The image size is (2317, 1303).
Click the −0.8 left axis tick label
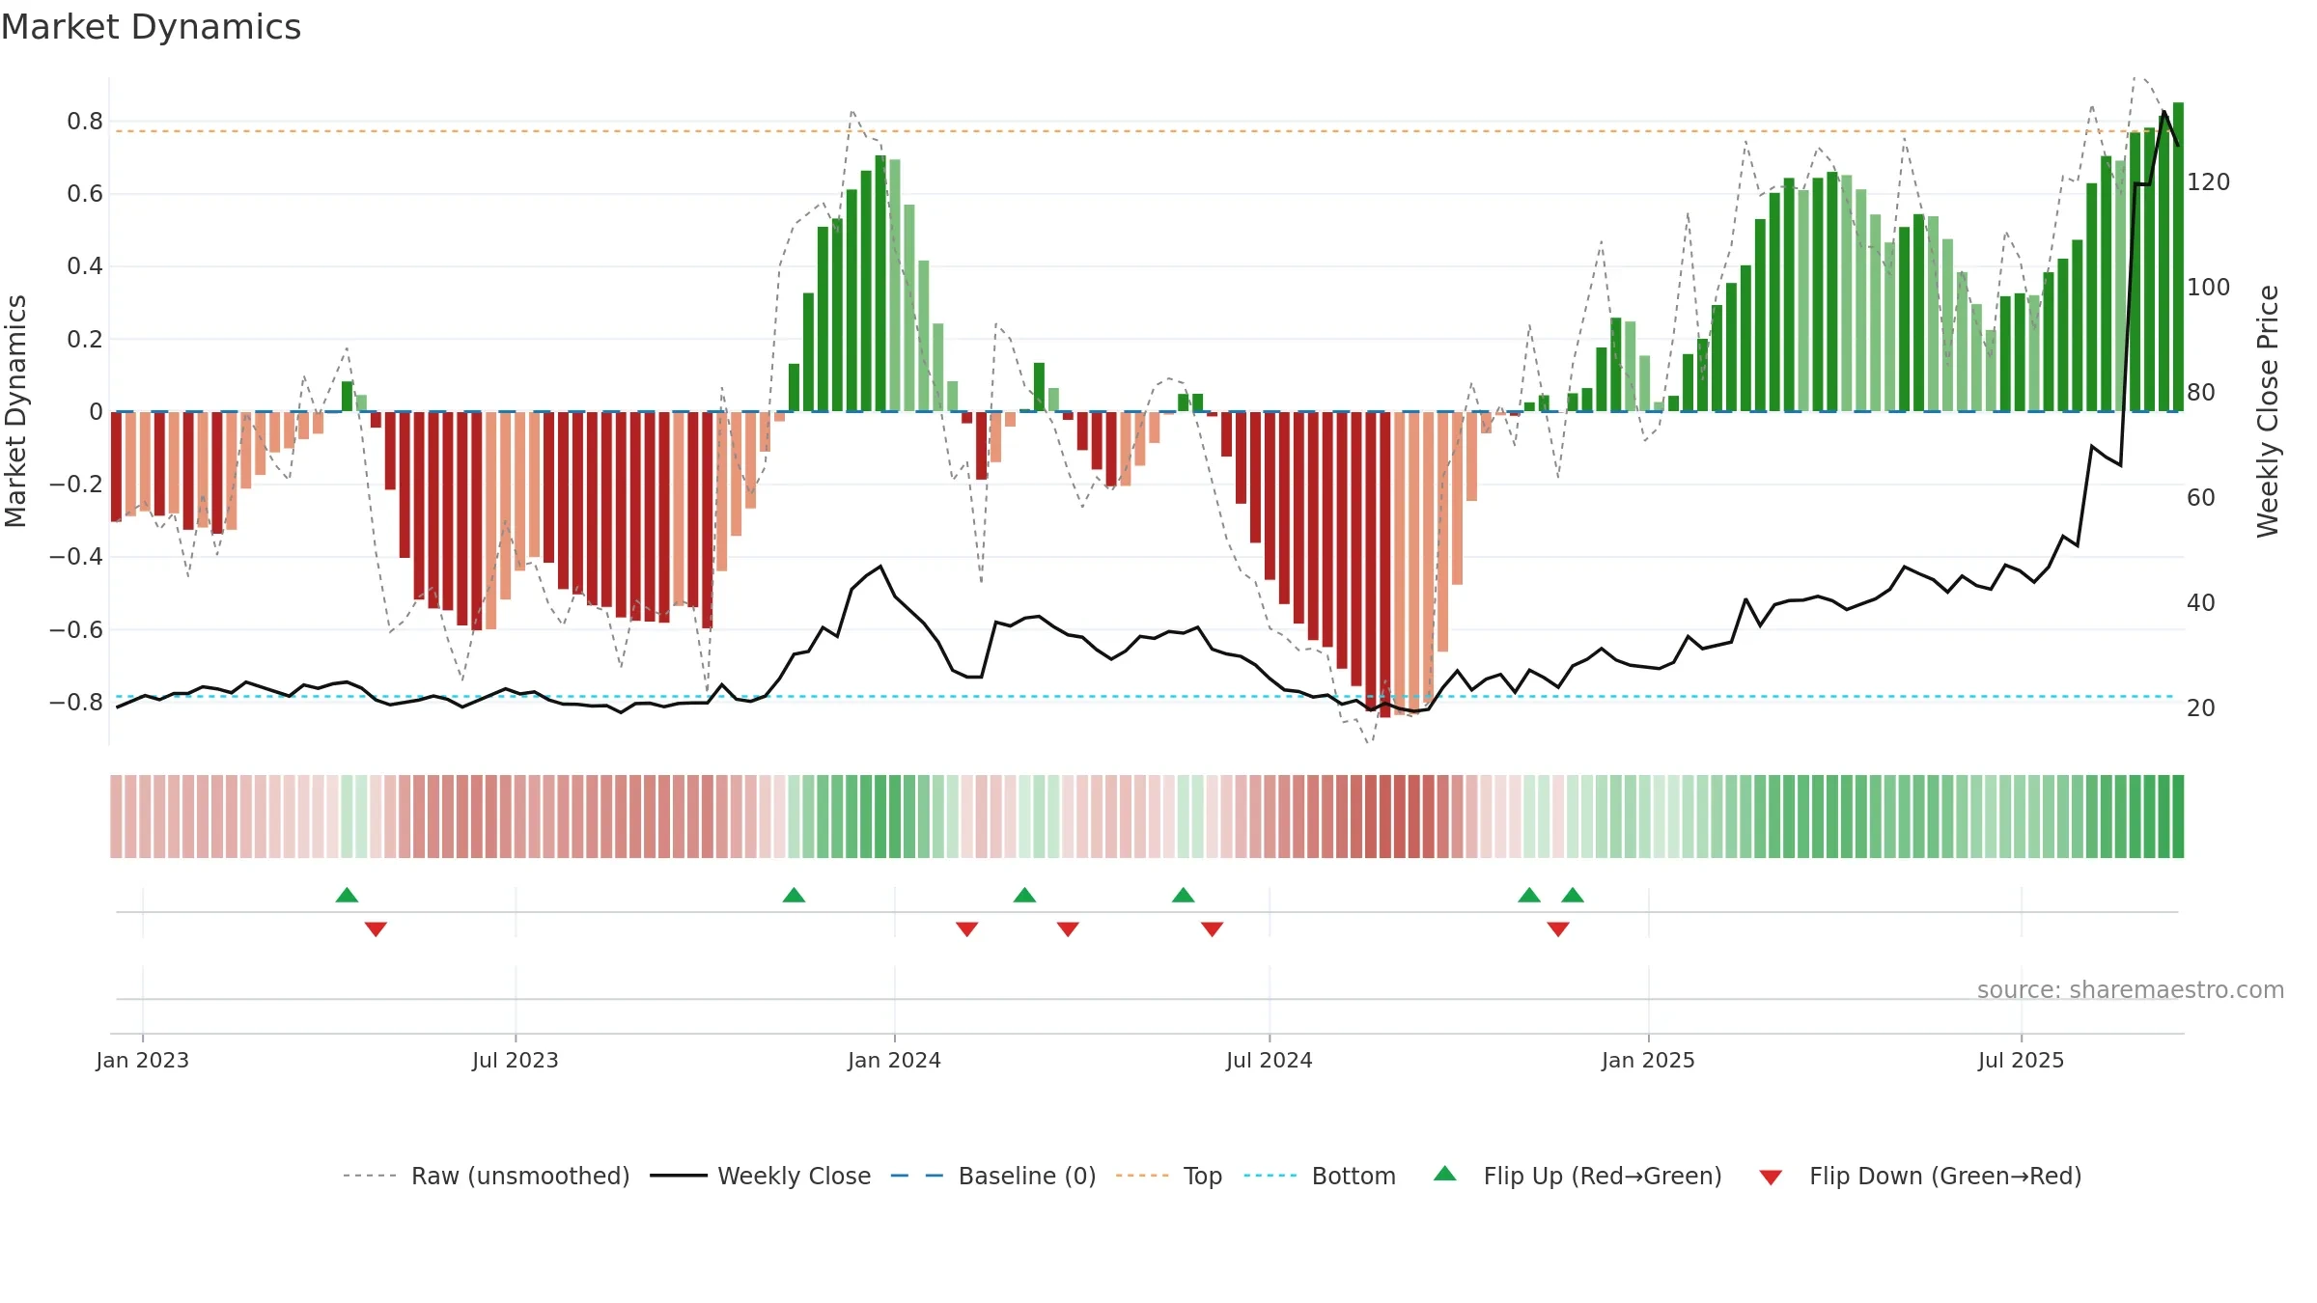[x=76, y=702]
